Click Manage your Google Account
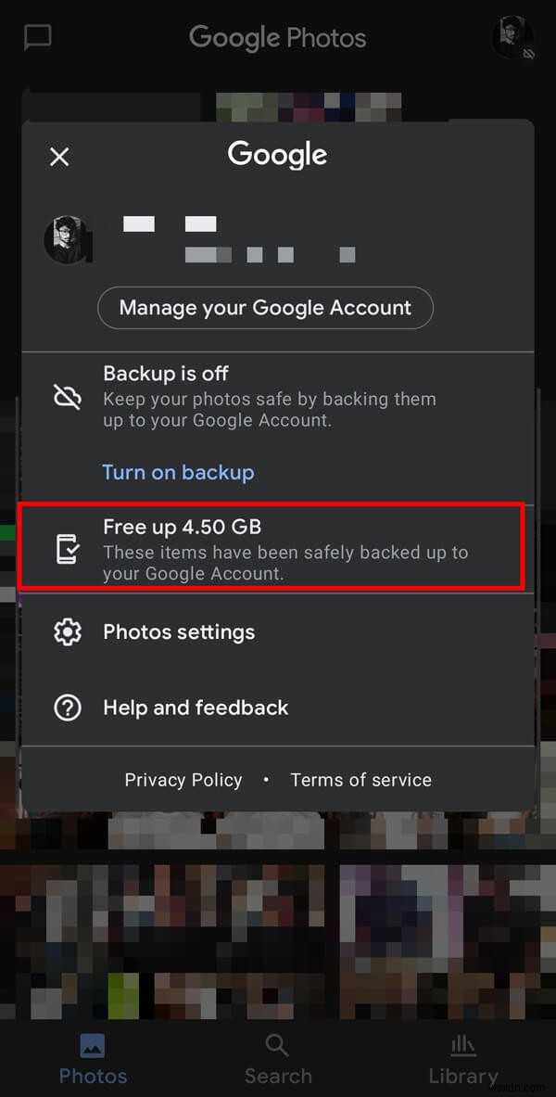Image resolution: width=556 pixels, height=1097 pixels. tap(265, 308)
